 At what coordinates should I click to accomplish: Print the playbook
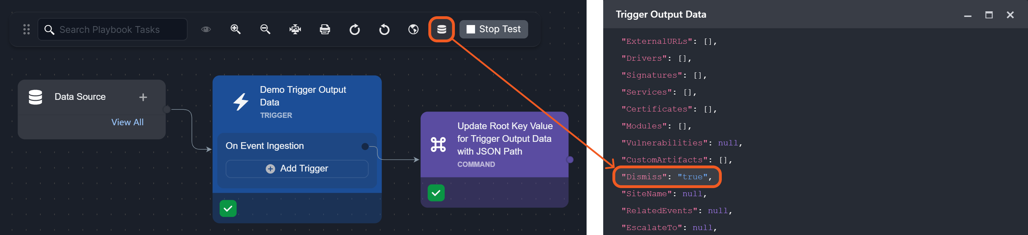[x=325, y=29]
